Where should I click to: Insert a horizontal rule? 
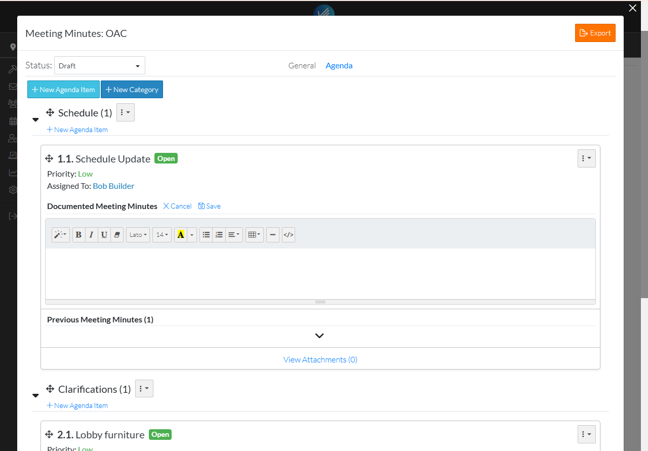tap(273, 235)
